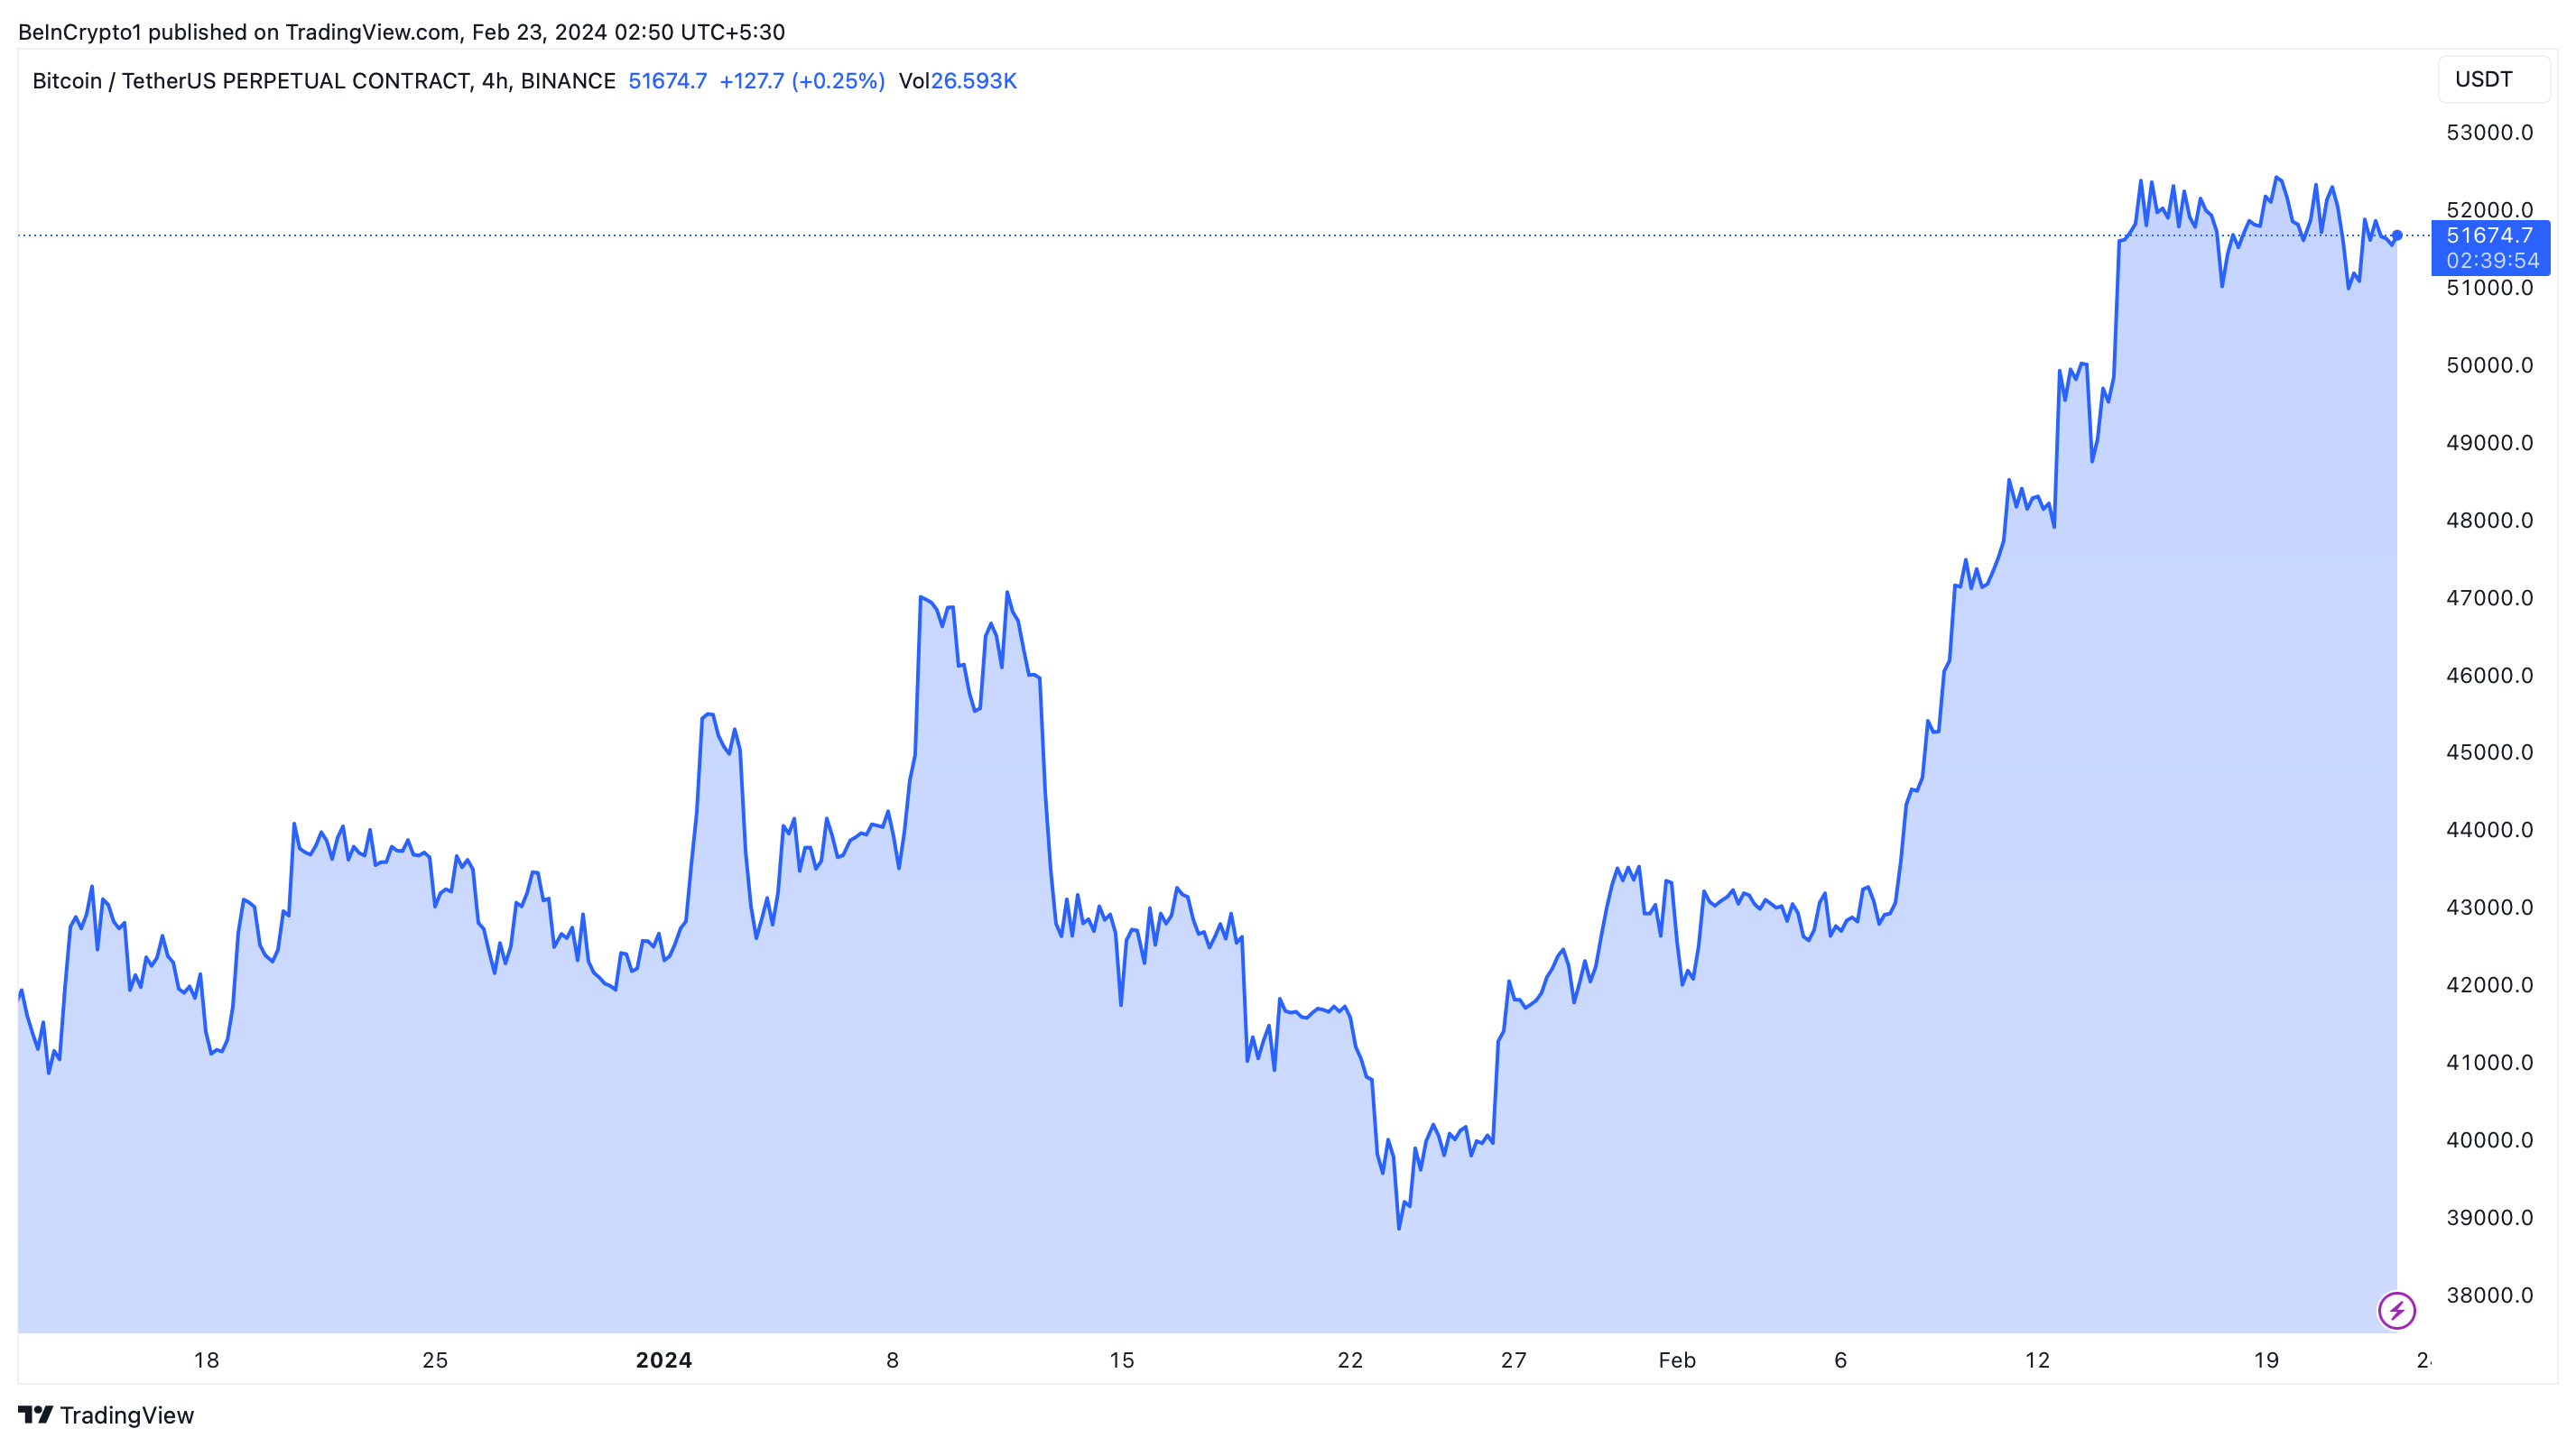This screenshot has width=2576, height=1447.
Task: Click the Feb label on time axis
Action: click(x=1676, y=1360)
